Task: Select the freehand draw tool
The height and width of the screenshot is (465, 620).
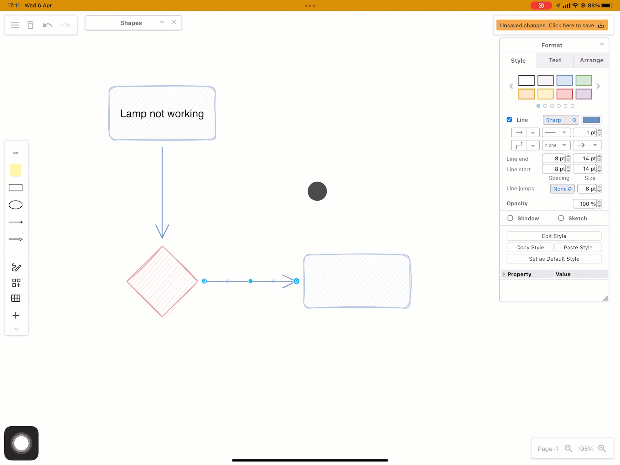Action: [x=16, y=267]
